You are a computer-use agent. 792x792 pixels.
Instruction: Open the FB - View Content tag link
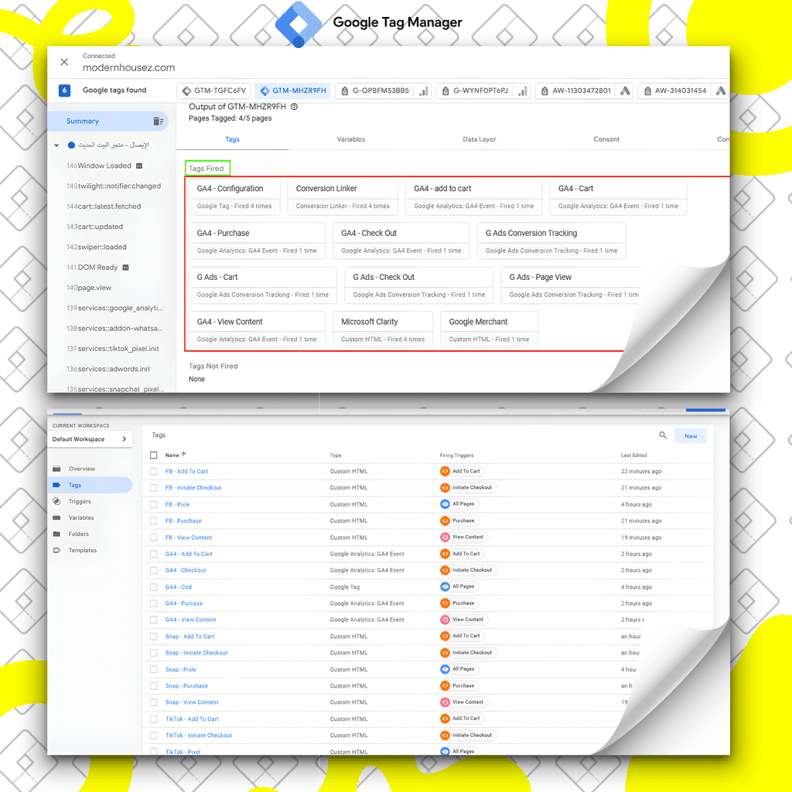tap(189, 538)
